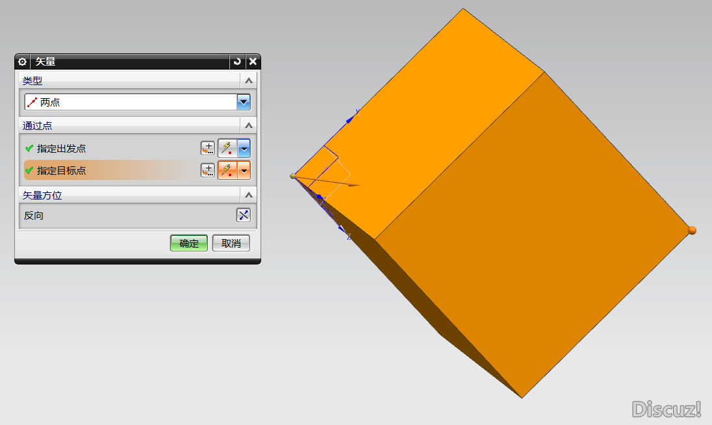Click the blue X axis arrow handle
712x425 pixels.
(x=350, y=120)
